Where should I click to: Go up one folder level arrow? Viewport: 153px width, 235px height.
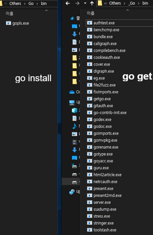pos(92,3)
